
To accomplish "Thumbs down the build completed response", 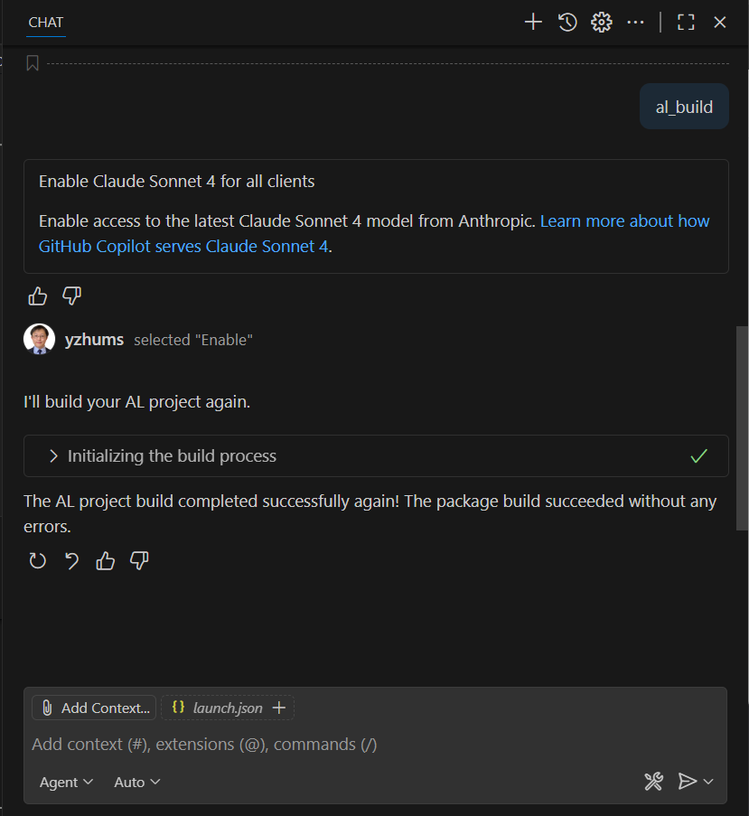I will point(139,561).
